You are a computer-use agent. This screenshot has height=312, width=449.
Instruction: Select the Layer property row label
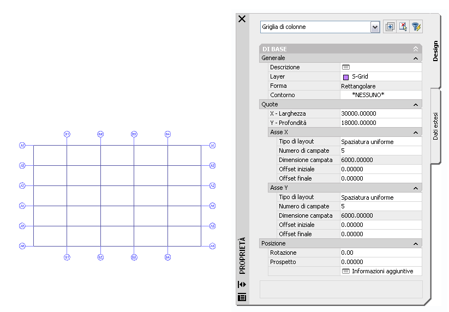pos(277,77)
